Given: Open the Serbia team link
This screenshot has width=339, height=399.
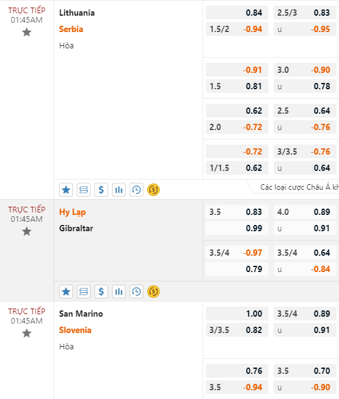Looking at the screenshot, I should tap(71, 30).
